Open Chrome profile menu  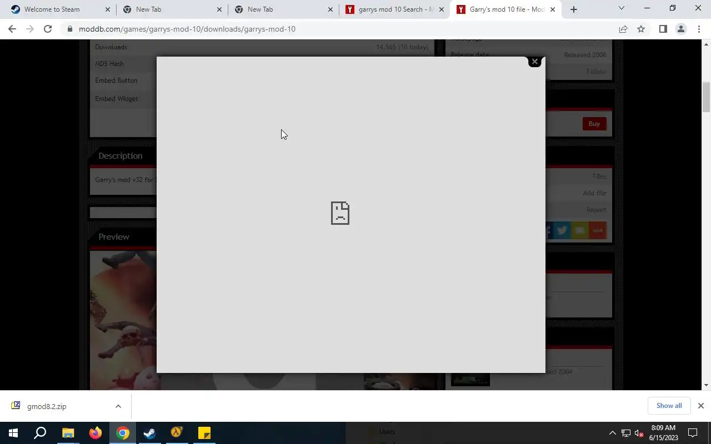click(x=680, y=29)
